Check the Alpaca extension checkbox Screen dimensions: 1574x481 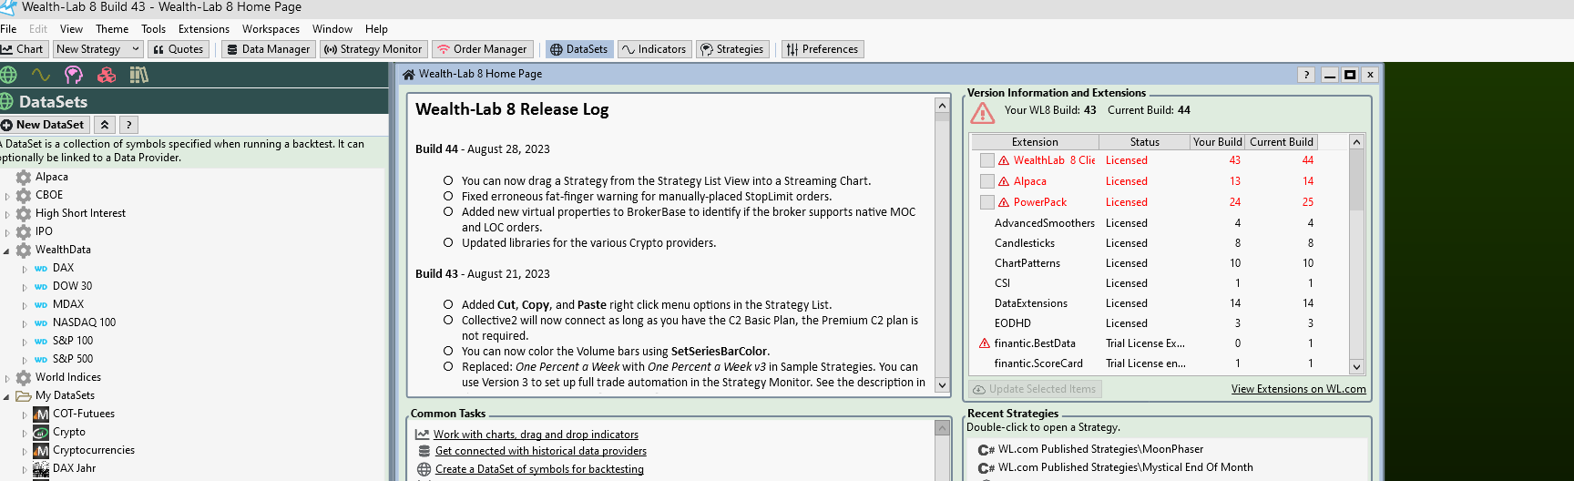[x=986, y=181]
